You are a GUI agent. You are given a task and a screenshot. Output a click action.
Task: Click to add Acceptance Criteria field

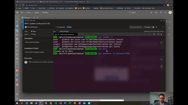34,52
